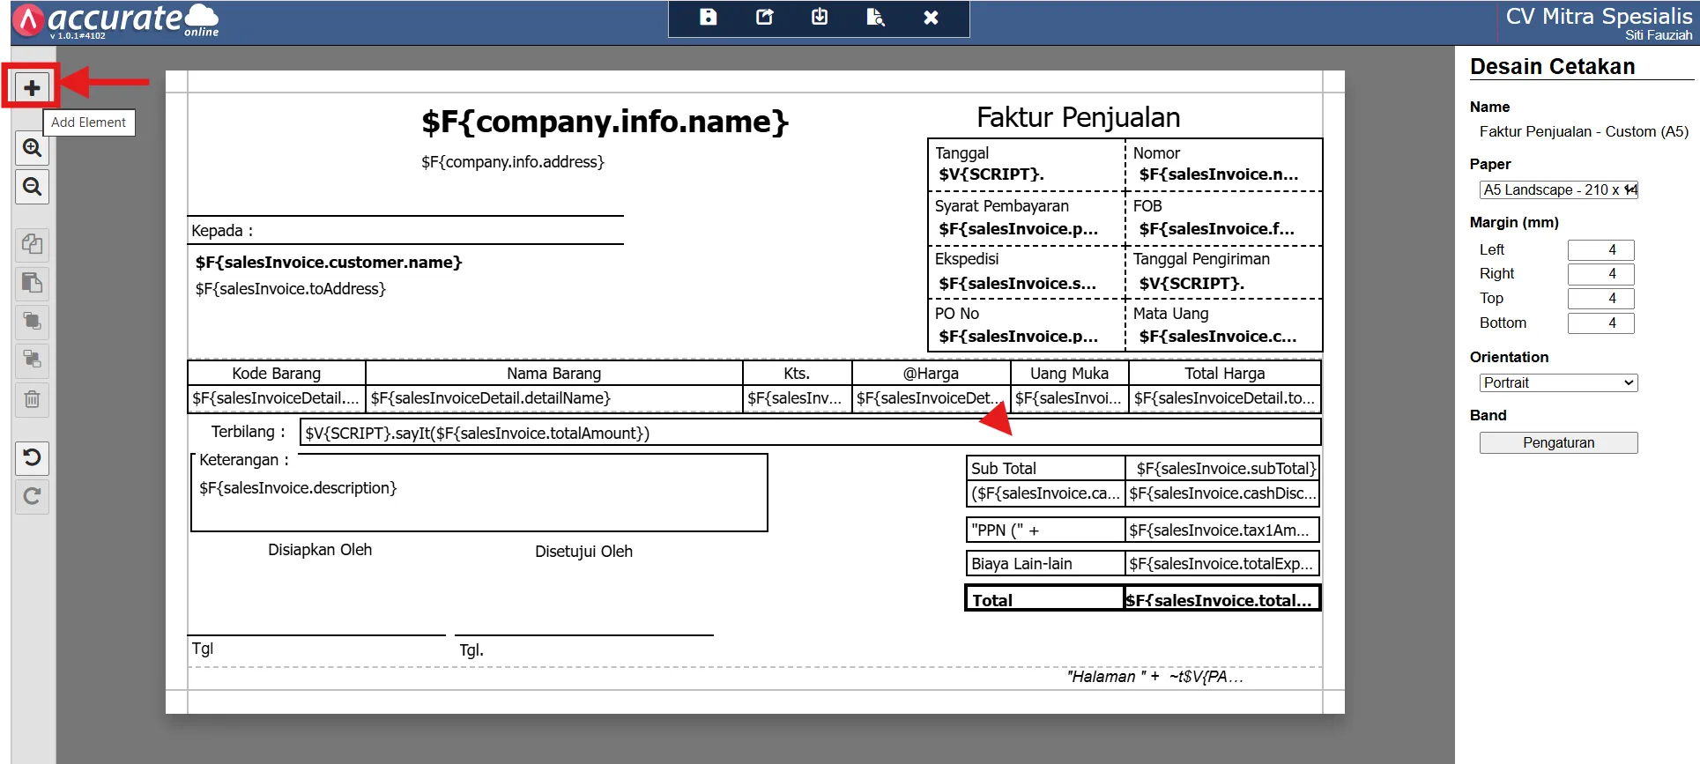
Task: Select the Kts. column header
Action: (x=797, y=374)
